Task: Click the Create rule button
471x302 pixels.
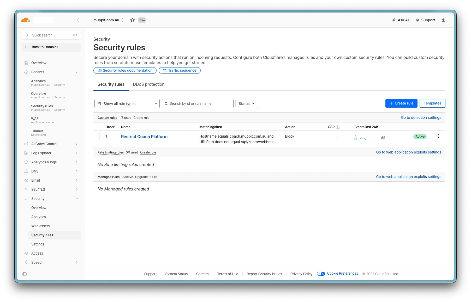Action: pyautogui.click(x=401, y=103)
